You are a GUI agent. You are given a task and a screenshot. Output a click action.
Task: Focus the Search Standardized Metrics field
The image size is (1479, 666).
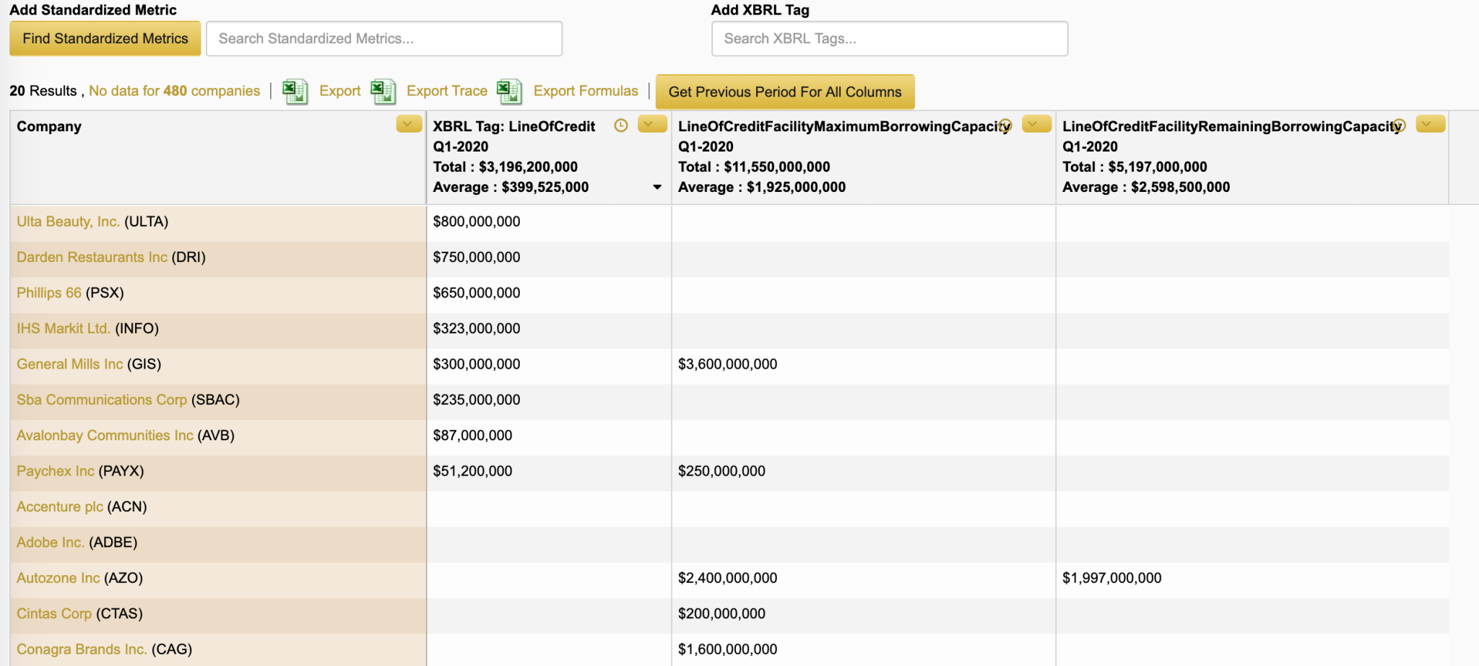pos(383,39)
